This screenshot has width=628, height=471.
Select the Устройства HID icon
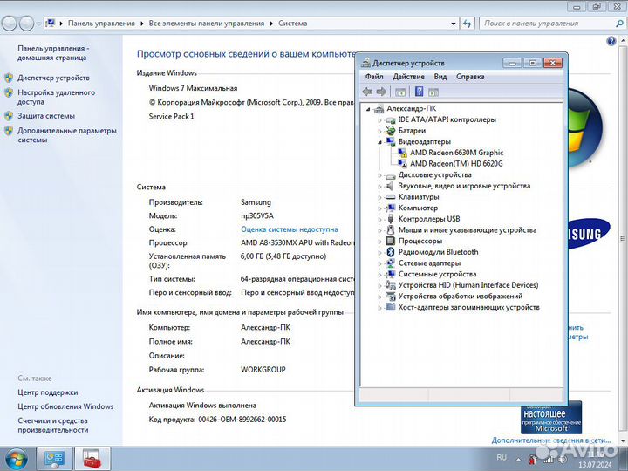click(390, 285)
